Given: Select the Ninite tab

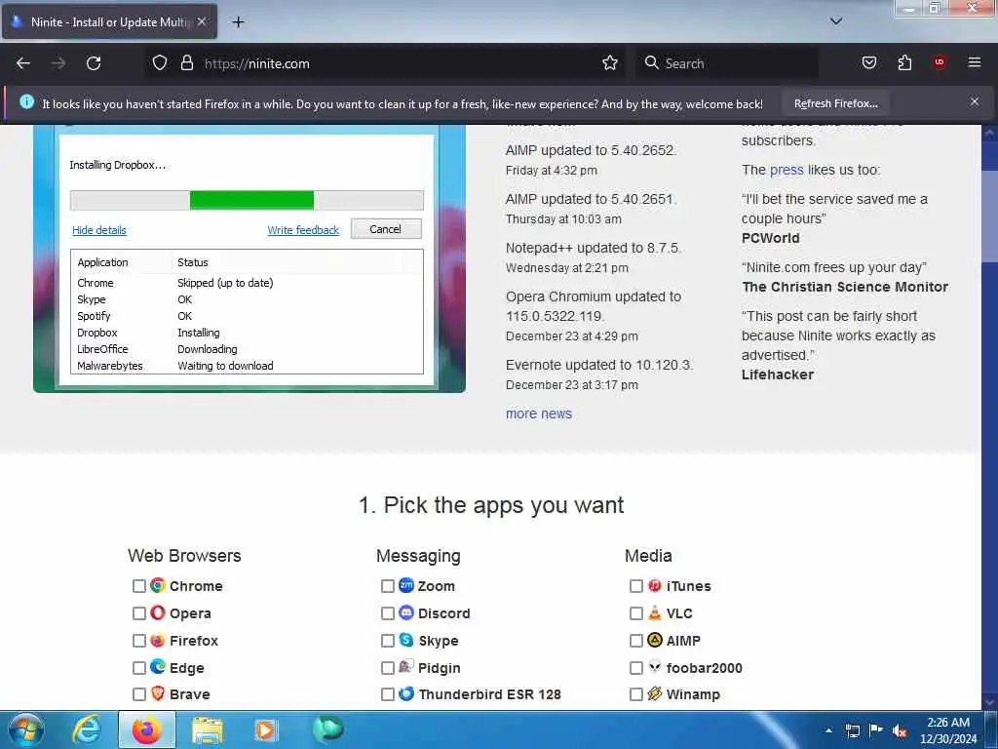Looking at the screenshot, I should 109,21.
